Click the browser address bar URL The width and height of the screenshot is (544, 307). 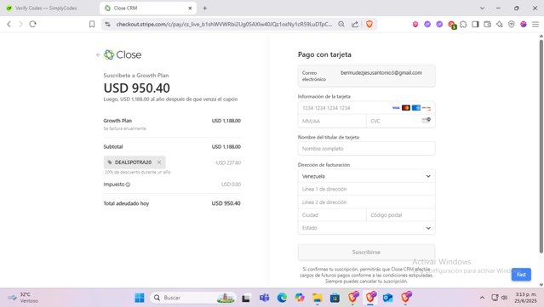(x=224, y=24)
